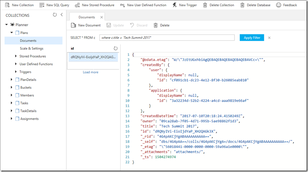Clear the filter with X icon
Viewport: 308px width, 172px height.
269,38
